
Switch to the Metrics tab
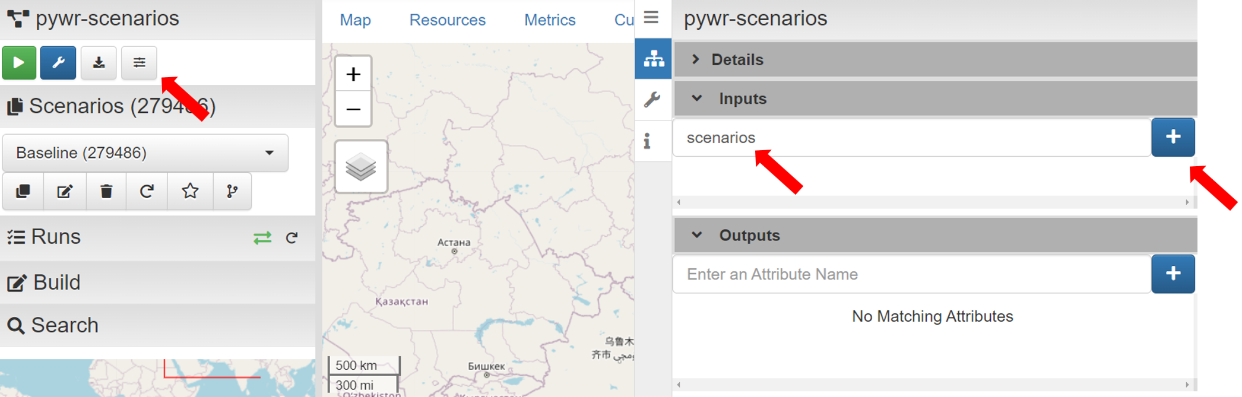[550, 20]
